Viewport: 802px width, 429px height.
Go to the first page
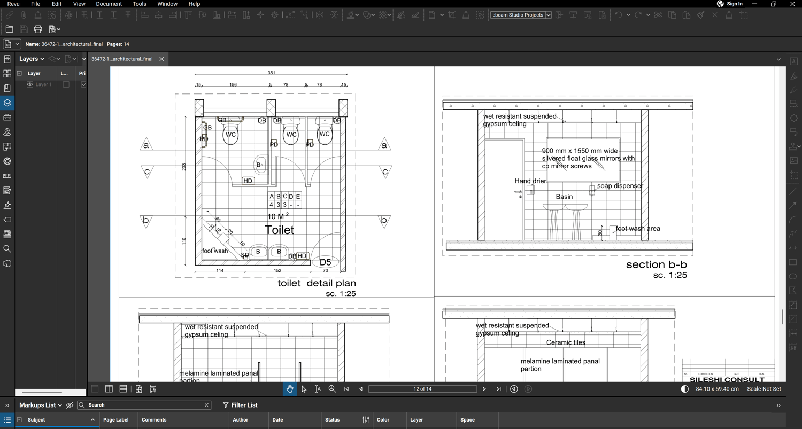(x=346, y=389)
